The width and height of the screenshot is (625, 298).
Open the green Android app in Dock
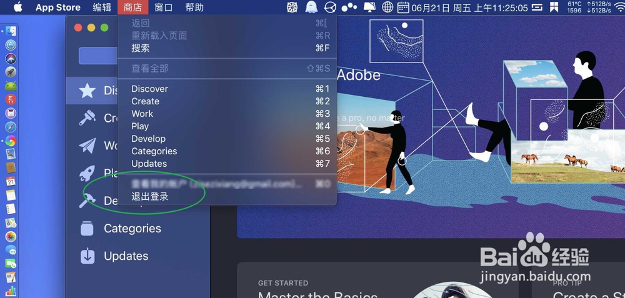tap(11, 86)
